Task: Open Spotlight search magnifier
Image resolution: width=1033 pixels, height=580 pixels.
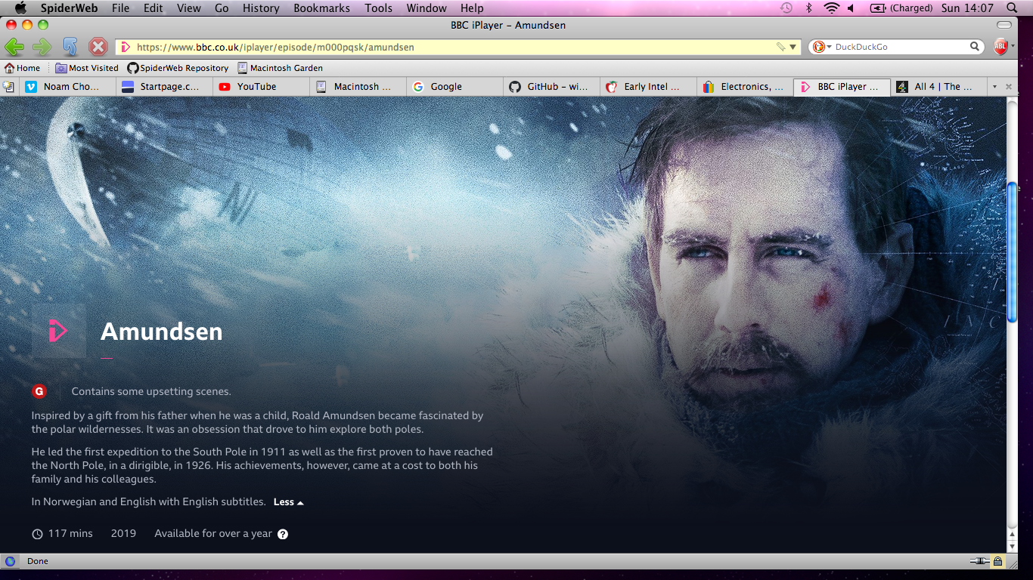Action: [1013, 8]
